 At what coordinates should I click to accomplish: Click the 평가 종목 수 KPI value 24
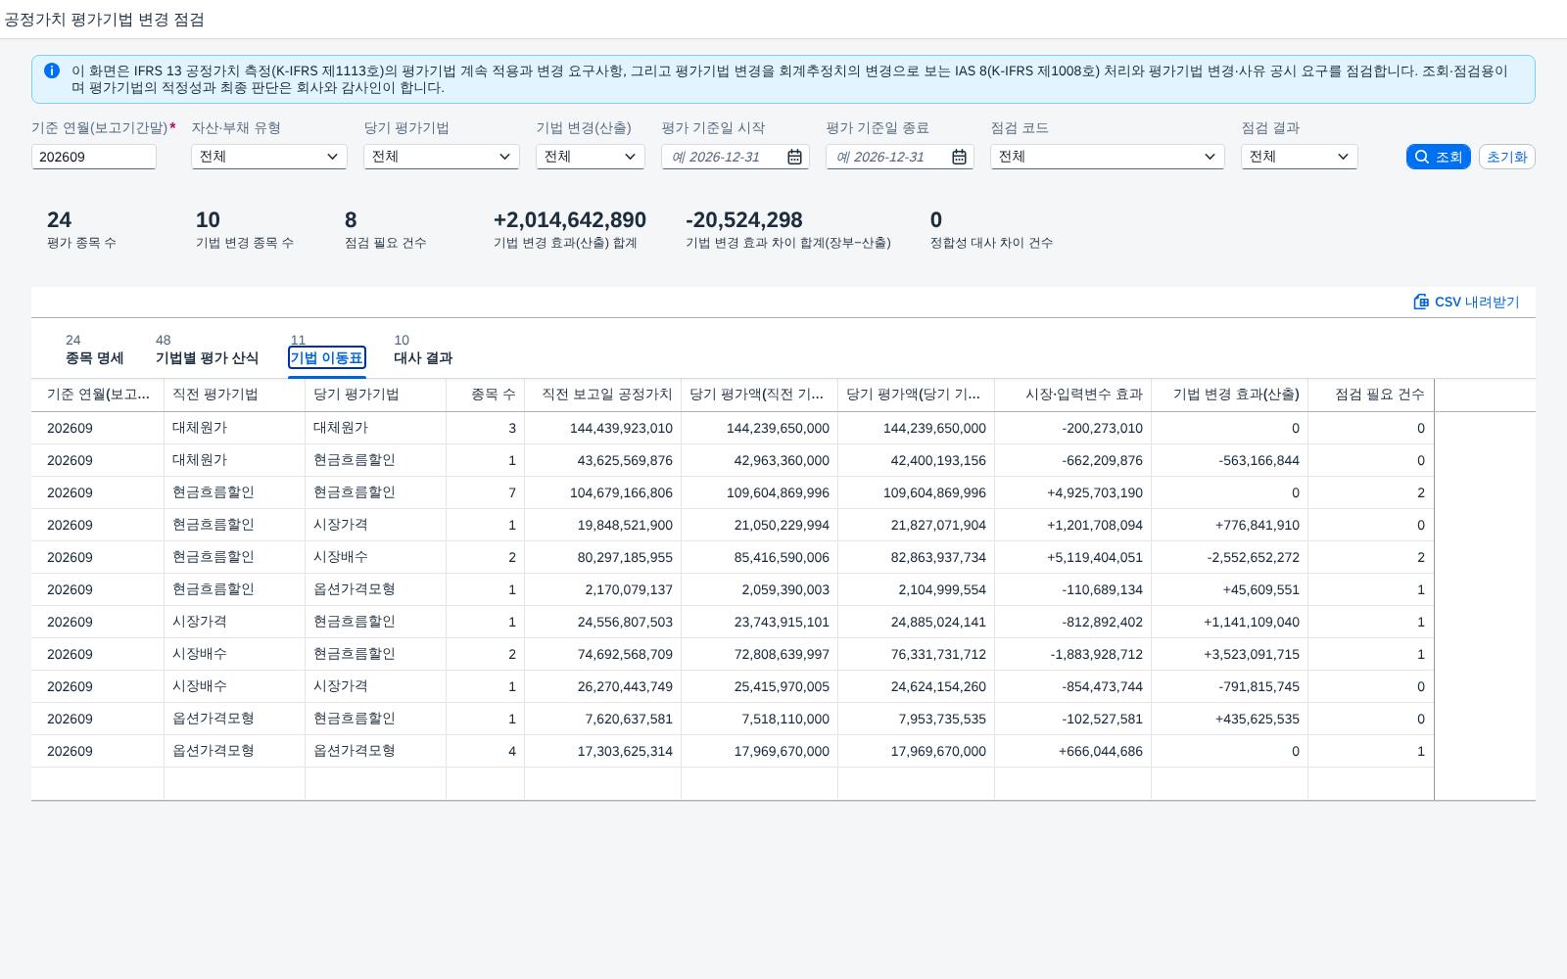click(59, 220)
